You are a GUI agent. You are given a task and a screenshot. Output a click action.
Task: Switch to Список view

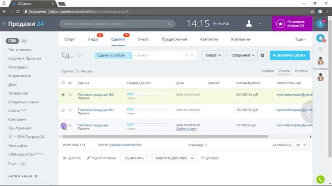(284, 71)
